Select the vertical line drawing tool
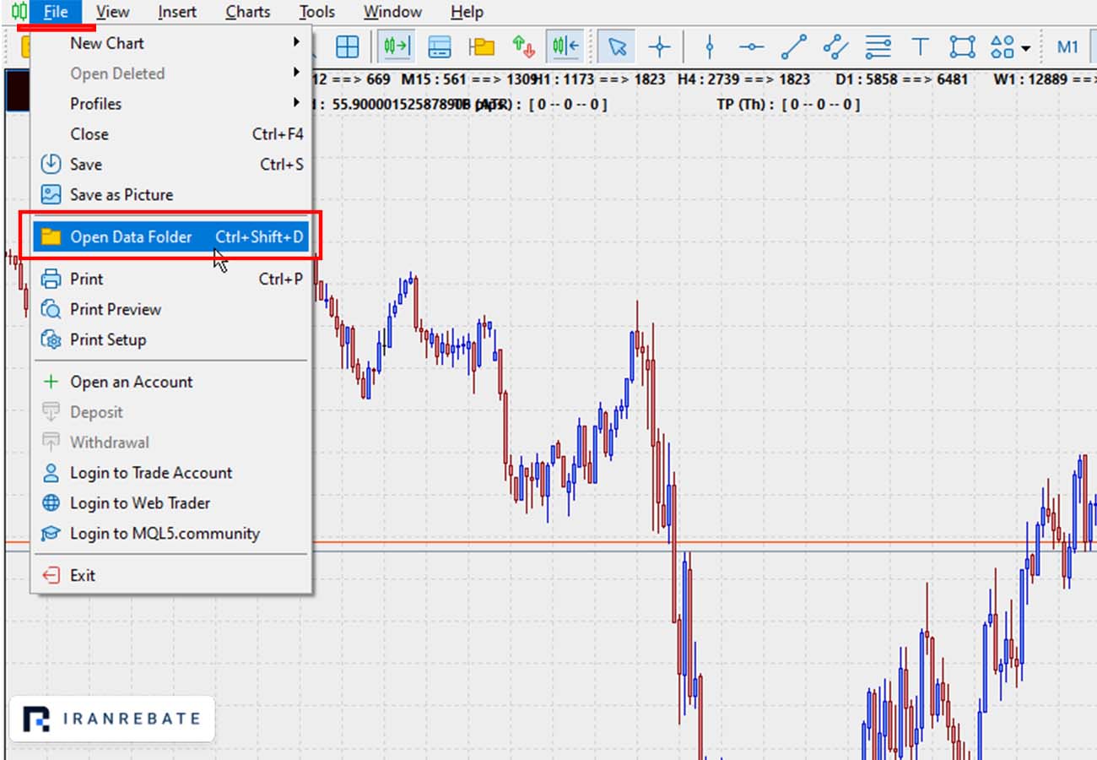The height and width of the screenshot is (760, 1097). point(709,46)
